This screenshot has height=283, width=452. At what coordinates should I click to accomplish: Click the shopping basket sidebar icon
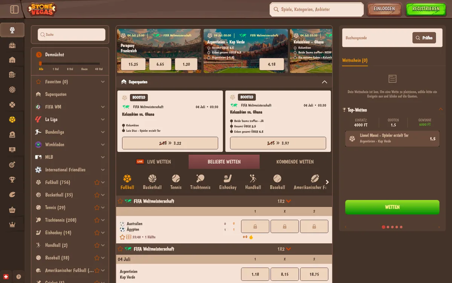(x=12, y=210)
